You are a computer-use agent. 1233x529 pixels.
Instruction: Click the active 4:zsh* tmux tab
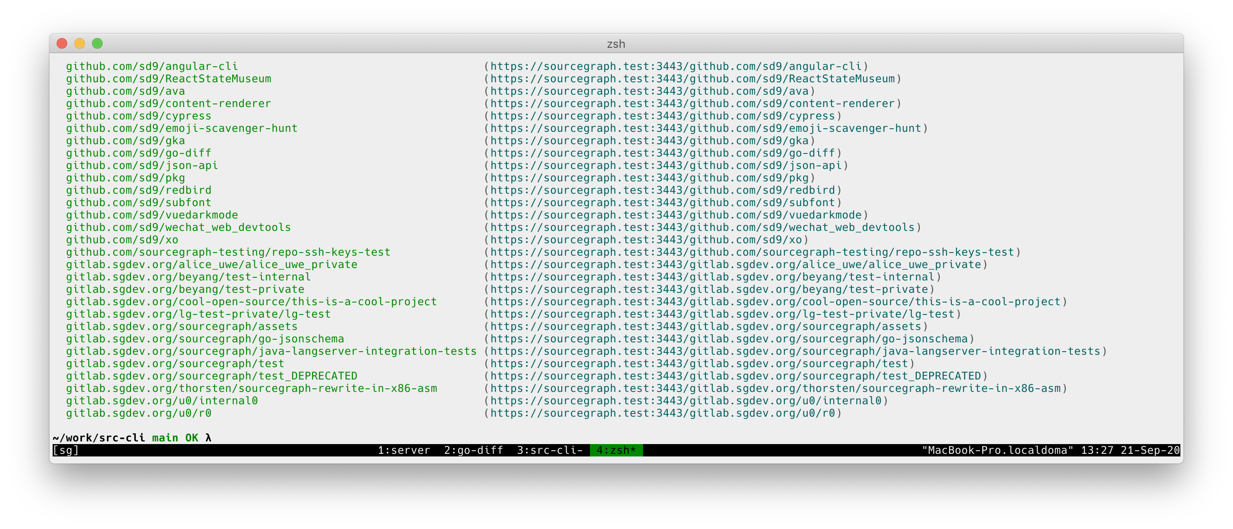[x=616, y=450]
